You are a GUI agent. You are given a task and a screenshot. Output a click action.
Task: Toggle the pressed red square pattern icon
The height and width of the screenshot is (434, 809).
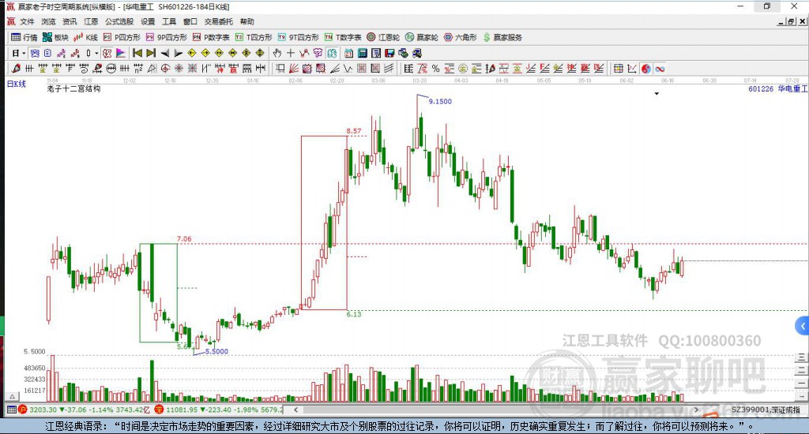click(x=107, y=53)
